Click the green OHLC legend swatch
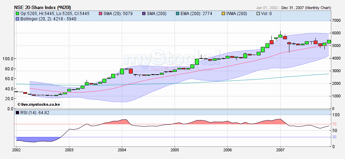Viewport: 345px width, 159px height. (x=17, y=14)
